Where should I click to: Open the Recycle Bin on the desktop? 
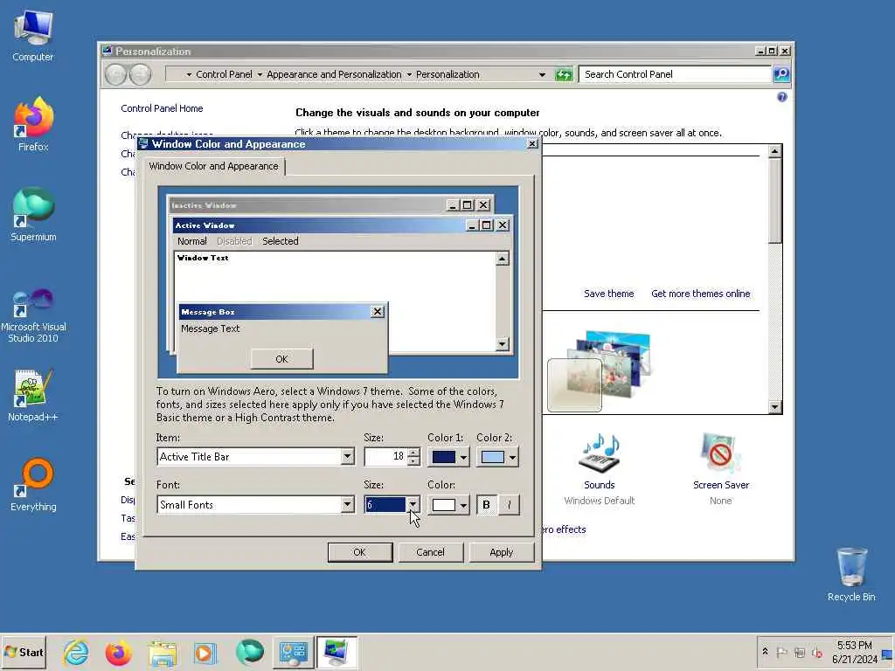click(x=851, y=574)
